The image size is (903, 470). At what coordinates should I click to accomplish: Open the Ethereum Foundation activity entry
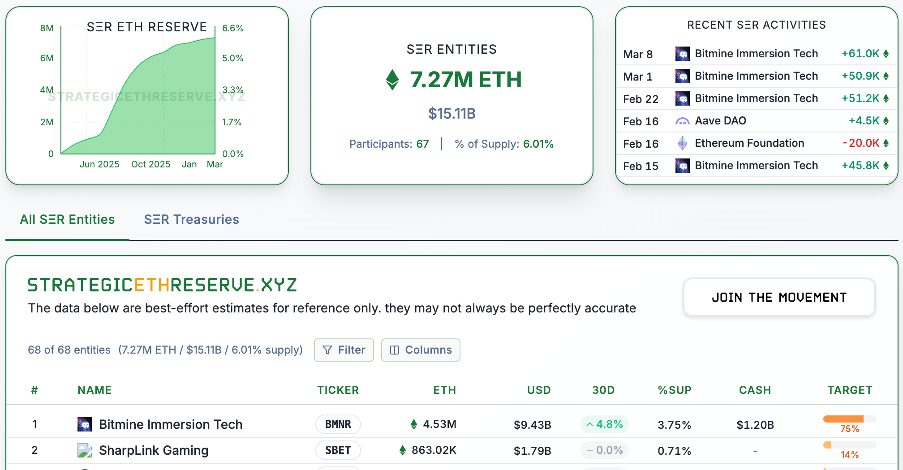(749, 143)
